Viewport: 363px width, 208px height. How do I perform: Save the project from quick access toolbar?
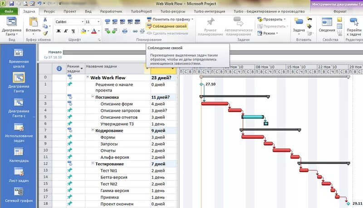[x=11, y=4]
